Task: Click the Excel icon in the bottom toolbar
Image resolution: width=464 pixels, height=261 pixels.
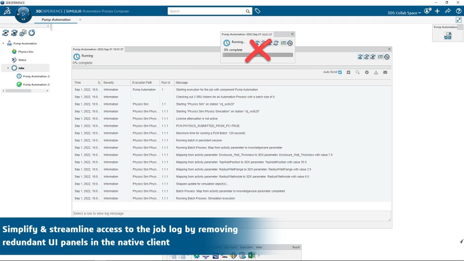Action: [251, 255]
